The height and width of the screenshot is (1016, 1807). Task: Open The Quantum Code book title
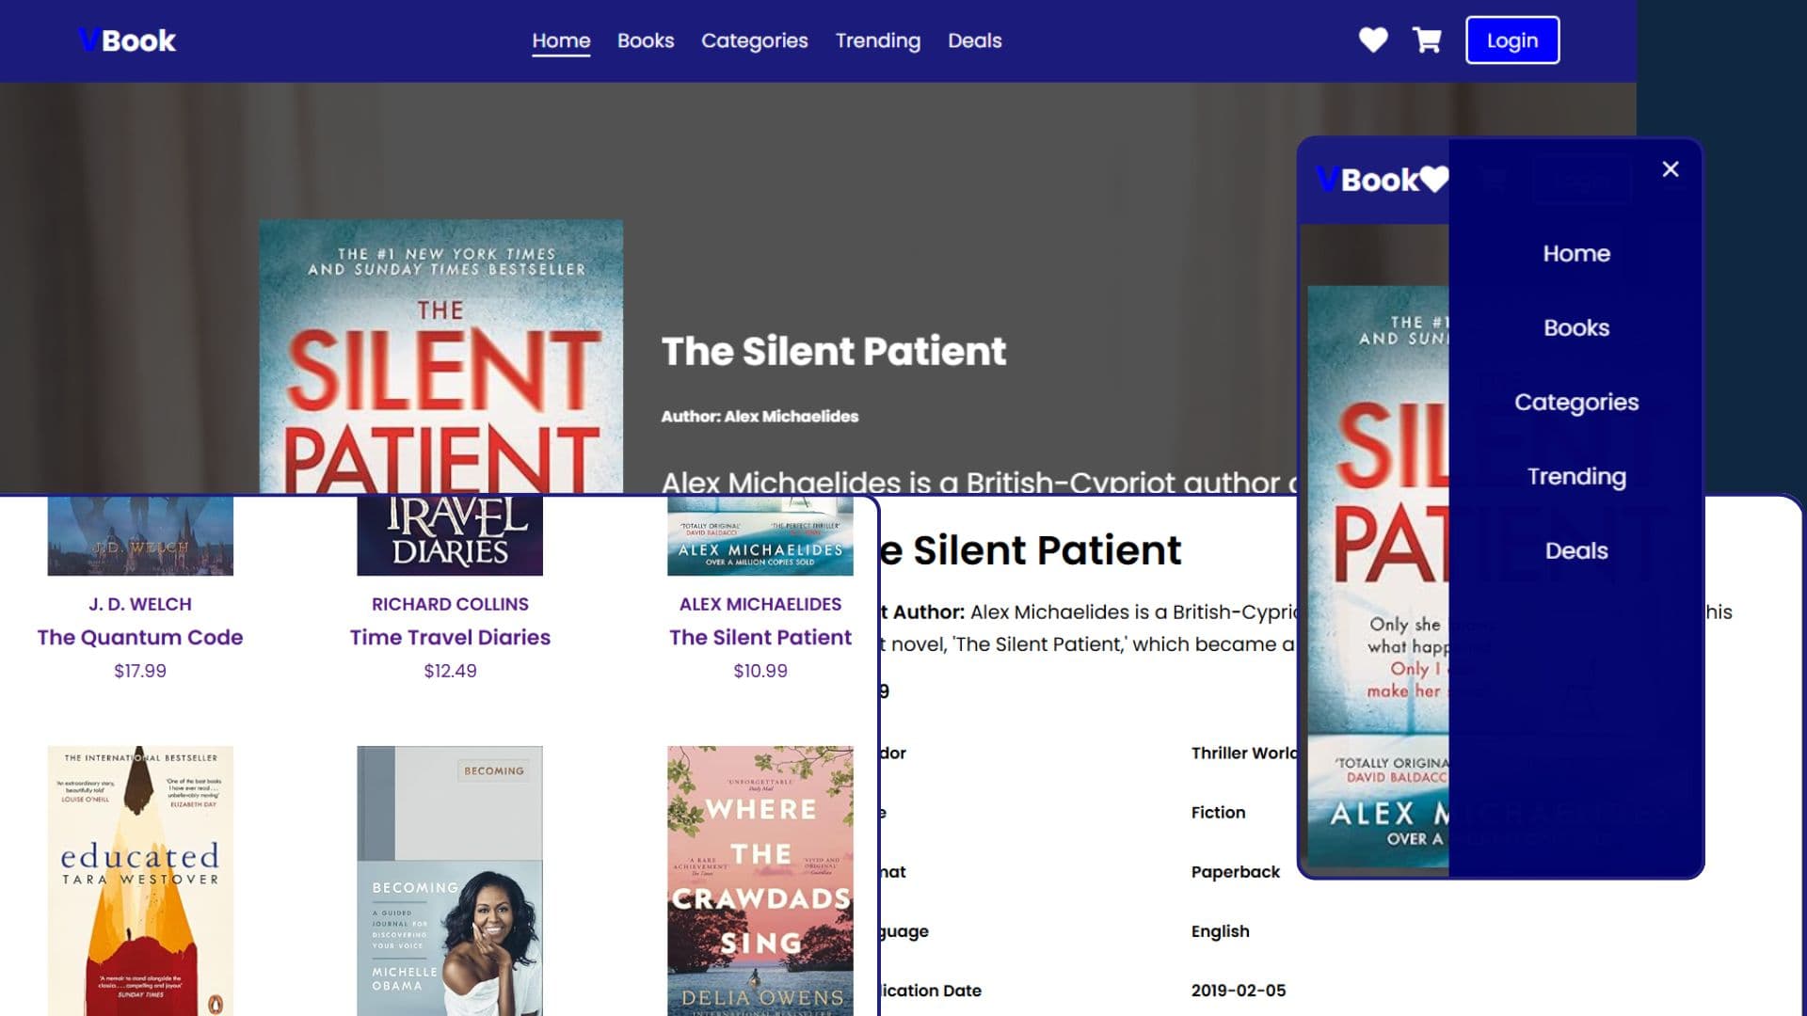[x=140, y=637]
